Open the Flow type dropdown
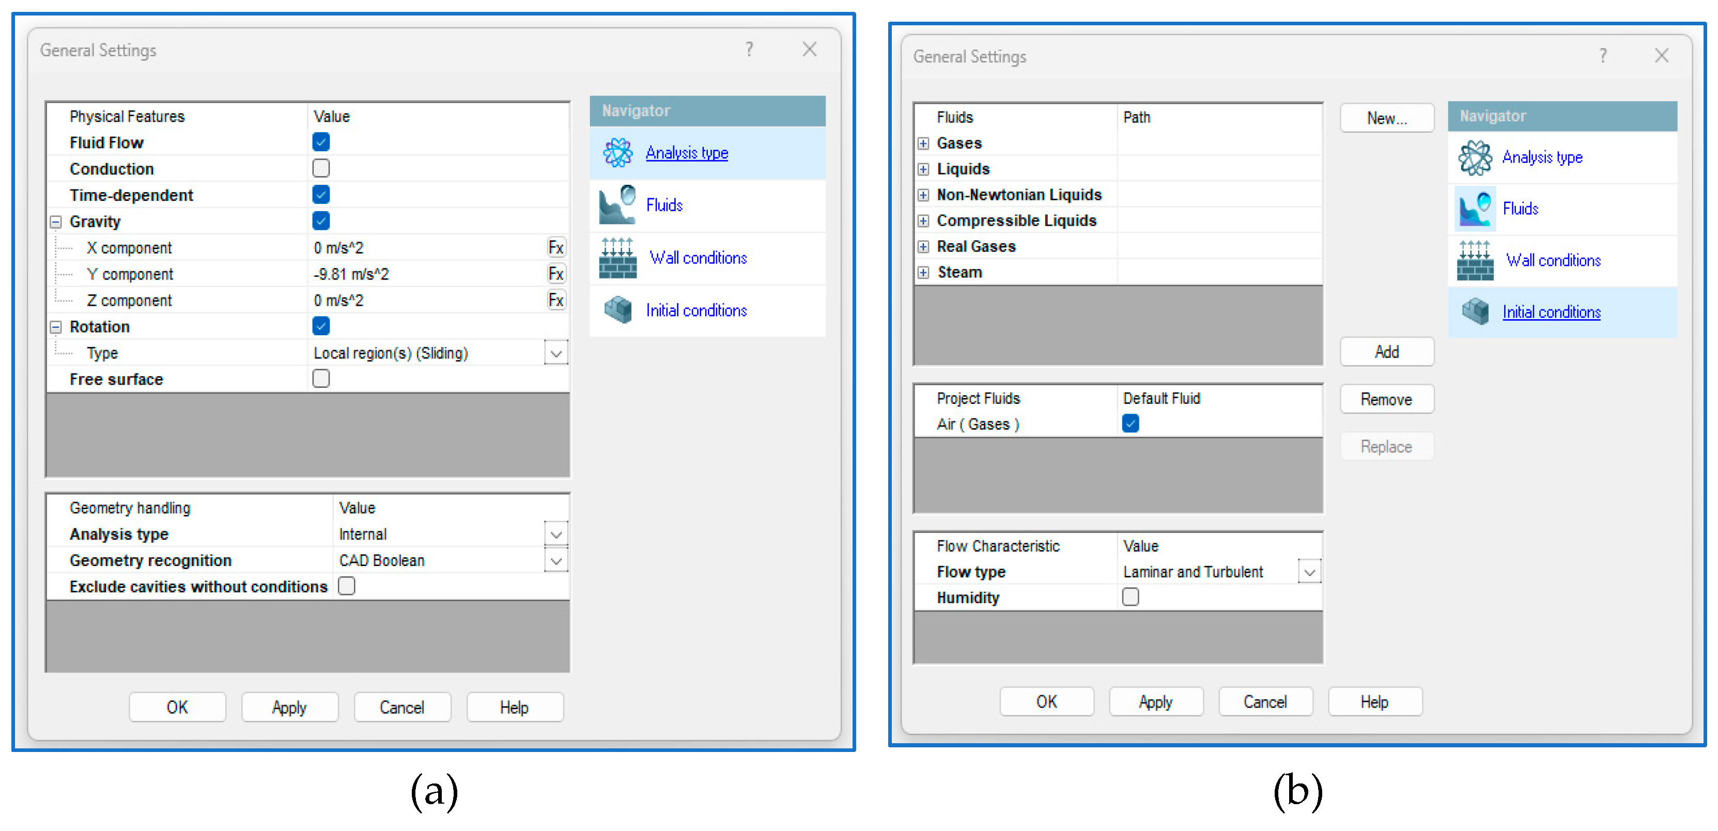 (1309, 572)
